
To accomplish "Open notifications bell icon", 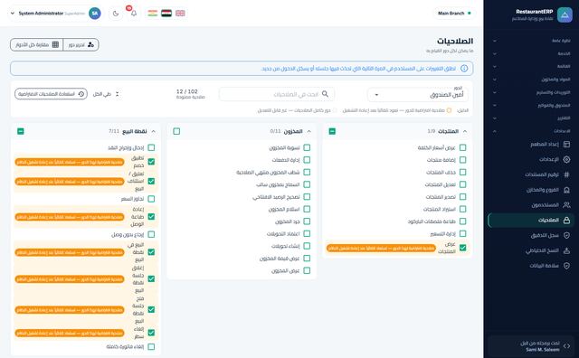I will tap(134, 14).
